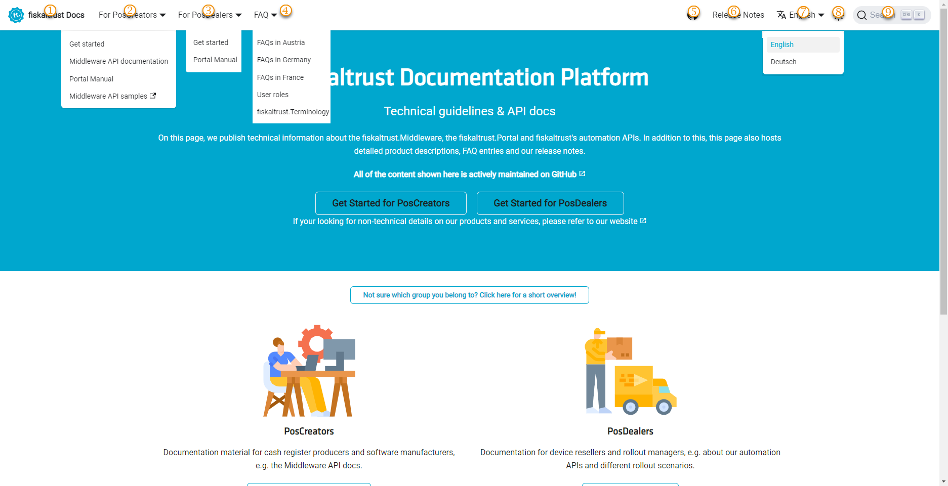This screenshot has width=948, height=486.
Task: Open fiskaltrust.Terminology entry
Action: [x=293, y=112]
